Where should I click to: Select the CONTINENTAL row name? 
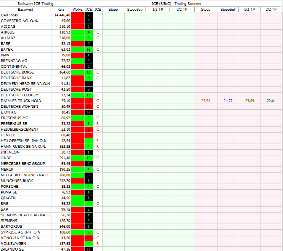click(14, 67)
